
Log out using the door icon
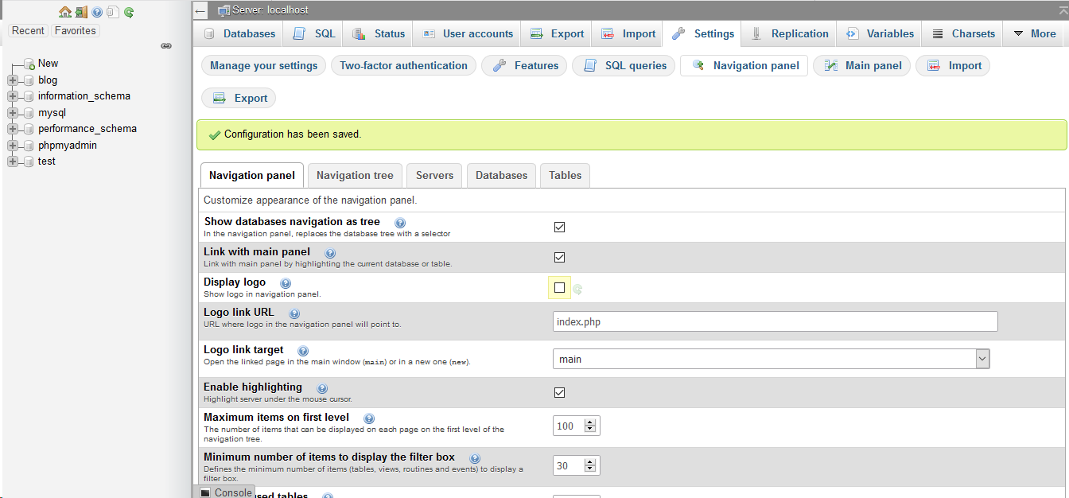click(81, 11)
